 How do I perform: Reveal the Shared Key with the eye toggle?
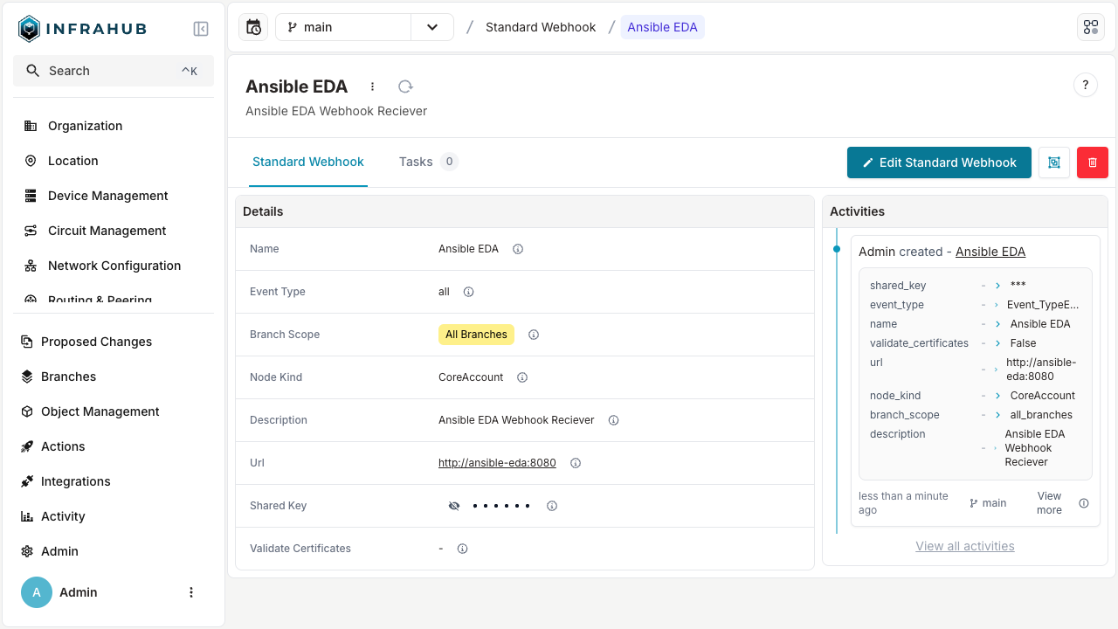(454, 505)
